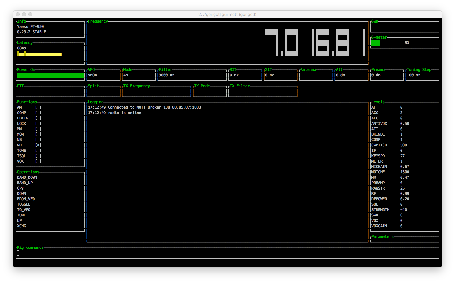Toggle the ANF function checkbox
The image size is (455, 283).
(x=38, y=107)
